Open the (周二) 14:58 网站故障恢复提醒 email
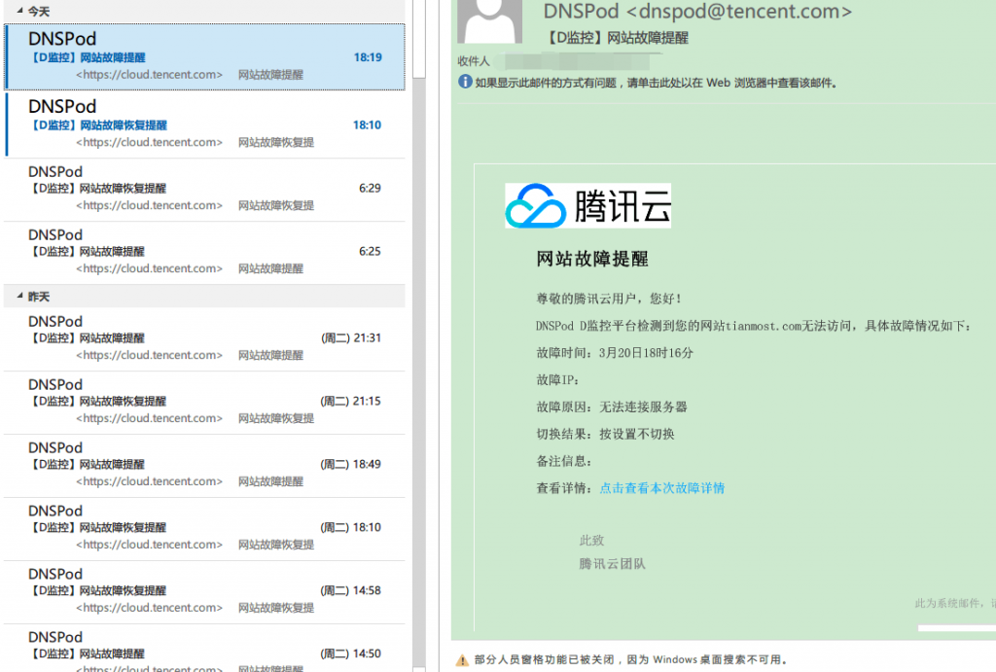 (204, 591)
